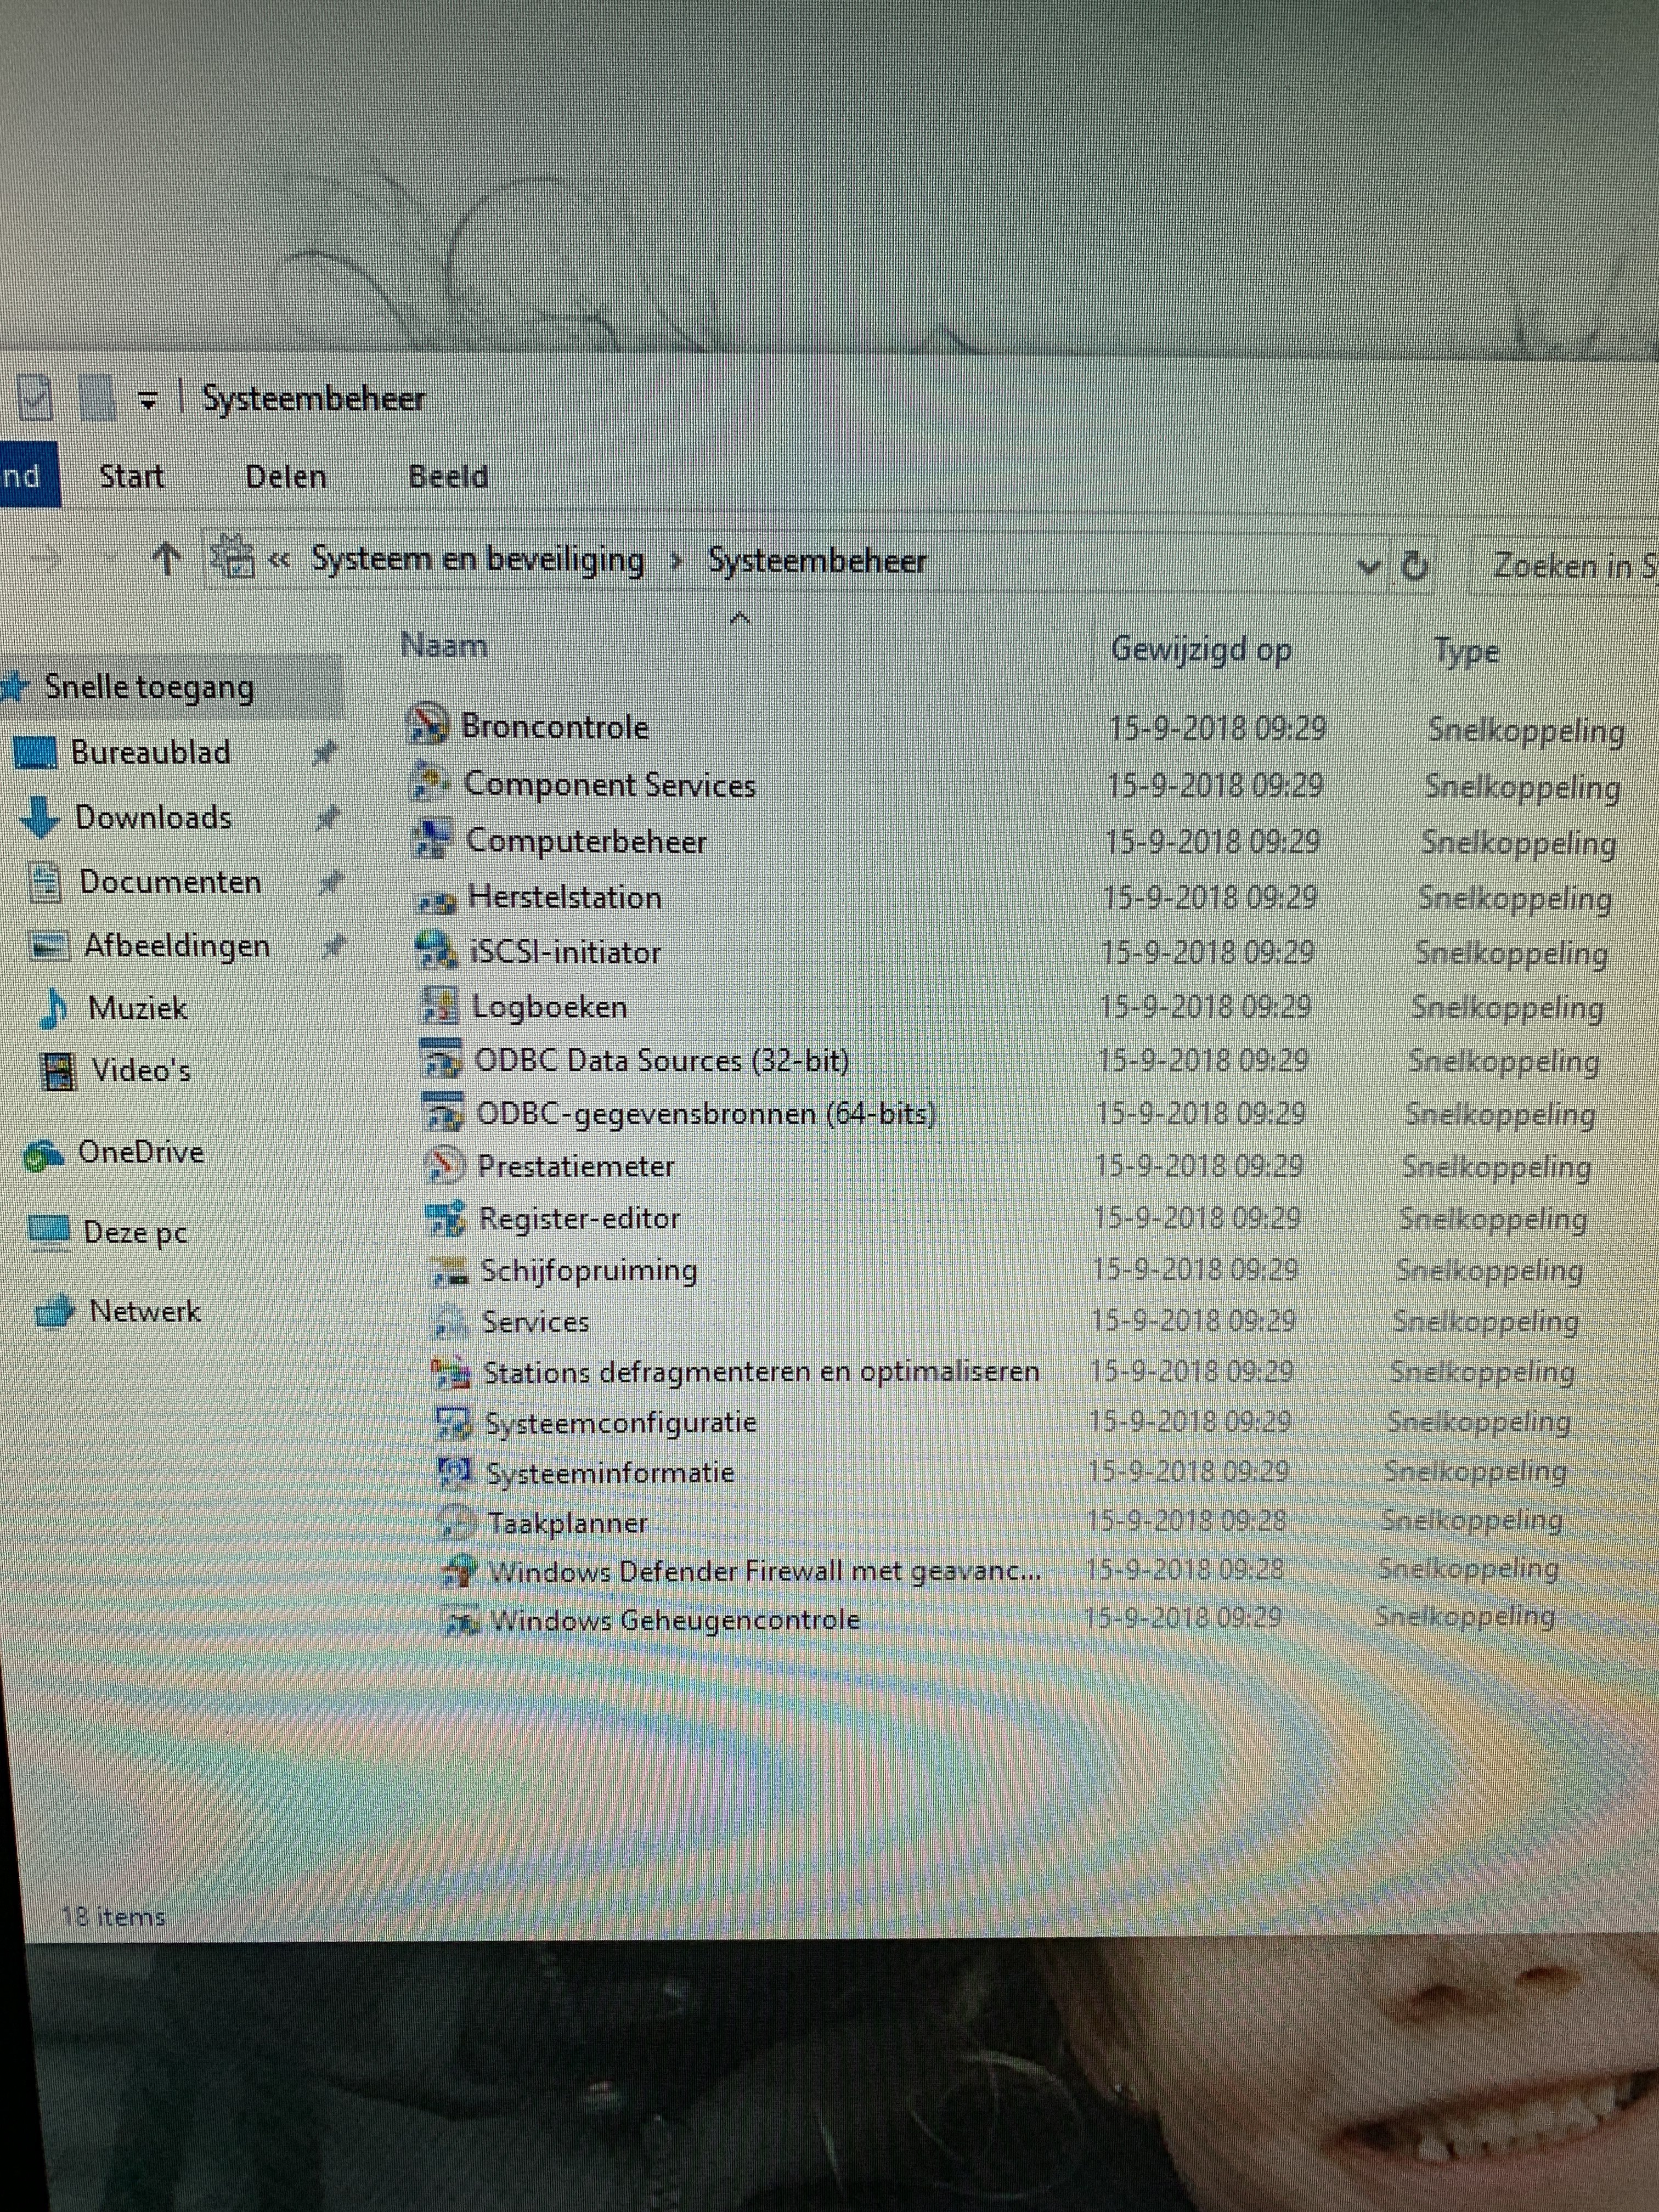Select the Schijfopruiming icon
1659x2212 pixels.
(x=448, y=1271)
